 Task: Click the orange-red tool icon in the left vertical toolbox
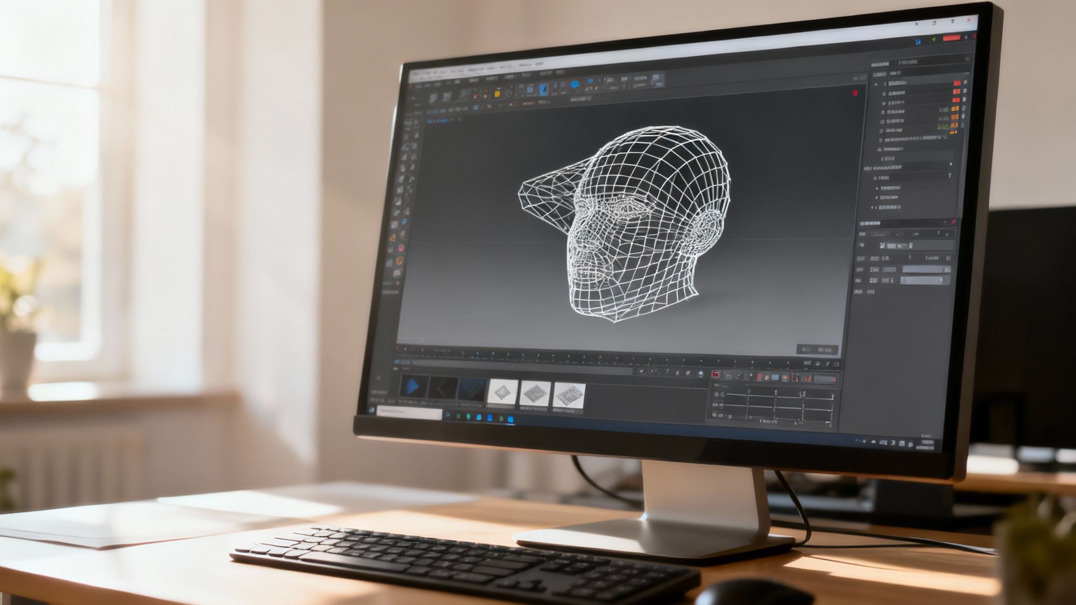coord(400,260)
